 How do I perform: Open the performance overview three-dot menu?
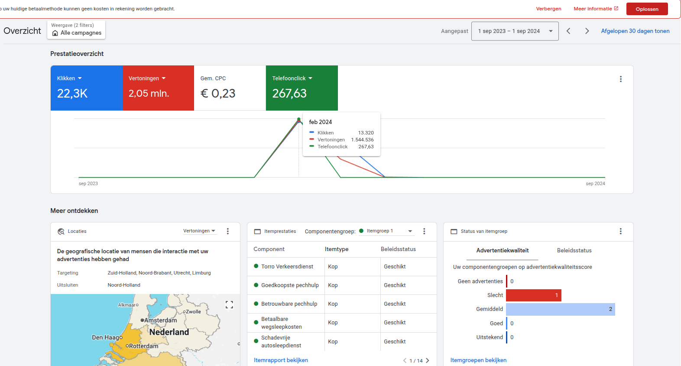pyautogui.click(x=621, y=79)
